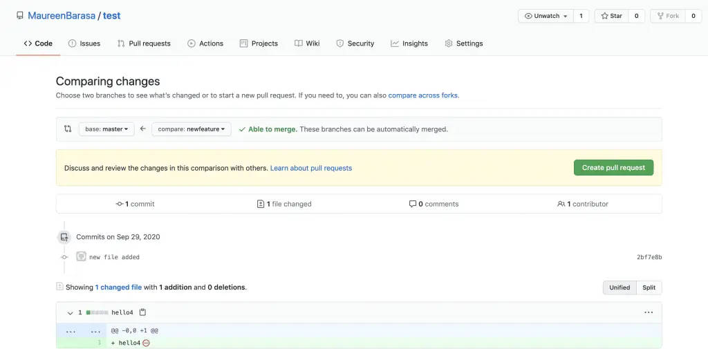This screenshot has height=349, width=708.
Task: Open the new file added commit message
Action: pos(114,257)
